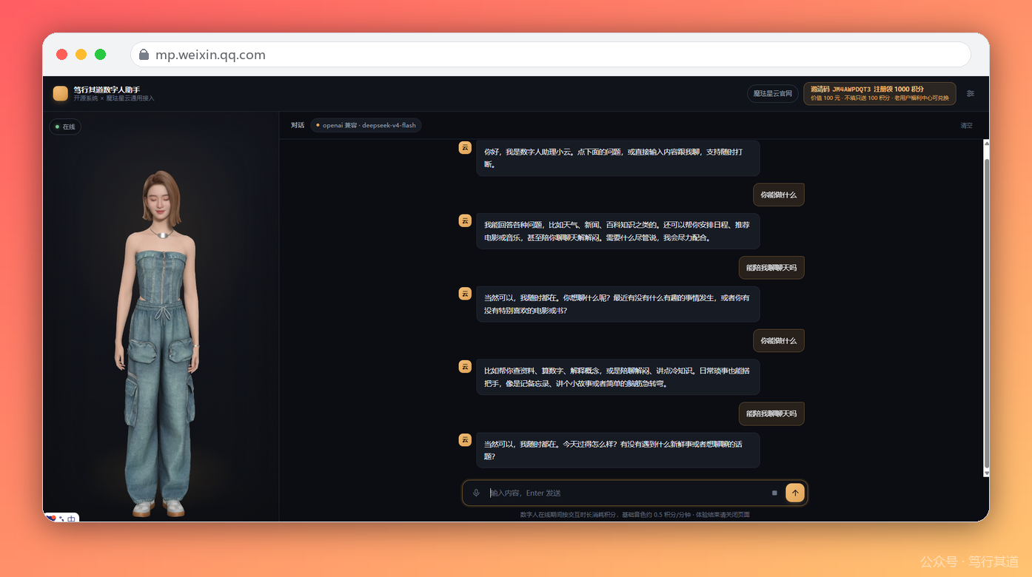The height and width of the screenshot is (577, 1032).
Task: Click the chat scrollbar down arrow
Action: pyautogui.click(x=986, y=473)
